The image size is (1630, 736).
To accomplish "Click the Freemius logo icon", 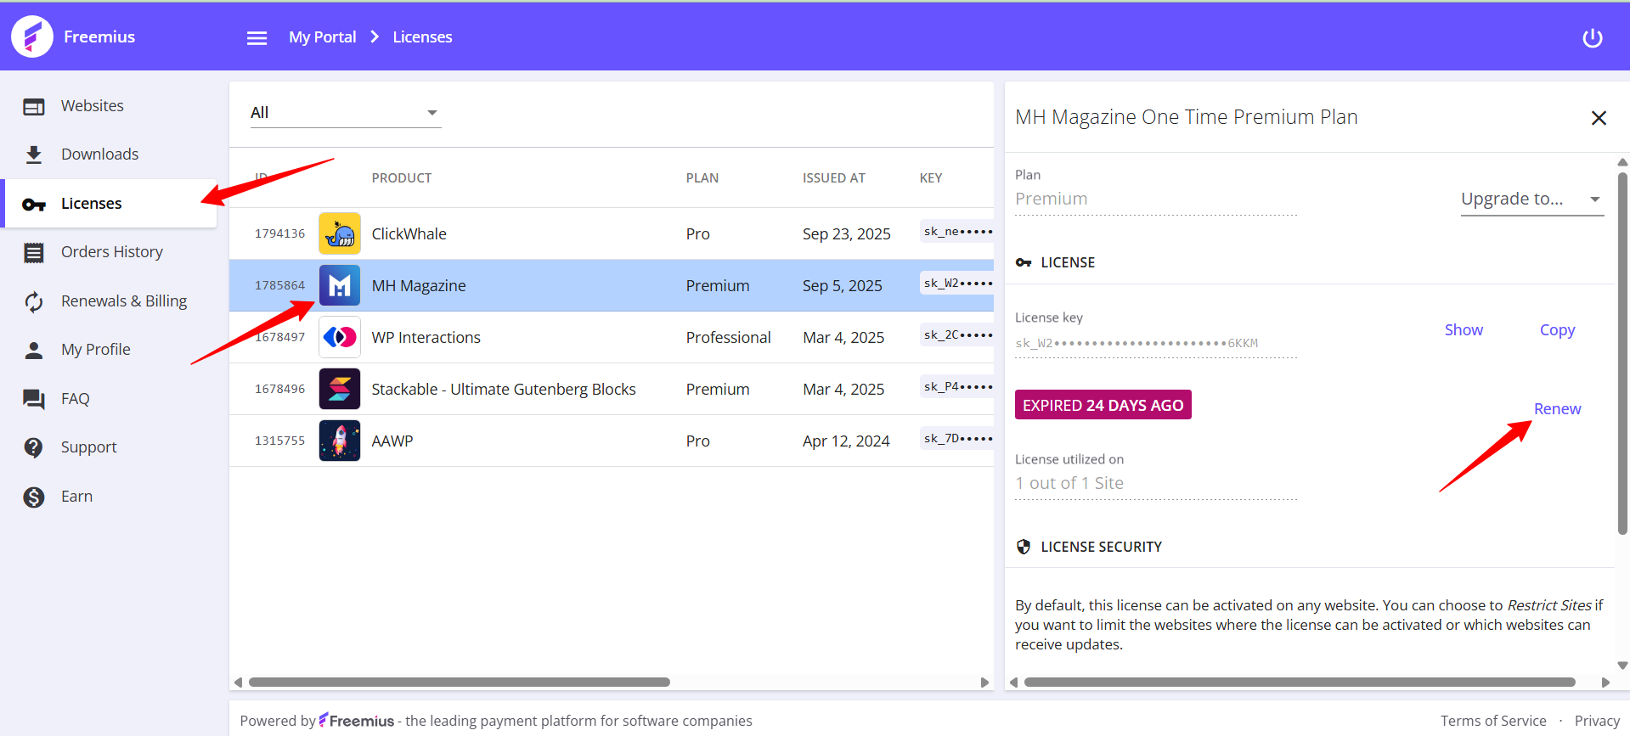I will (x=32, y=37).
